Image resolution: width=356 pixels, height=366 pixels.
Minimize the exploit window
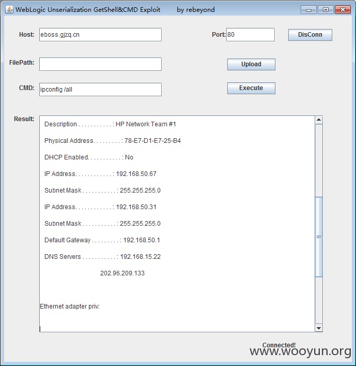[x=308, y=10]
